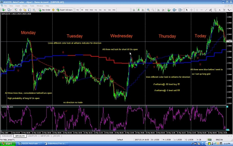Screen dimensions: 233x146
Task: Select the Horizontal Line drawing tool
Action: coord(202,10)
